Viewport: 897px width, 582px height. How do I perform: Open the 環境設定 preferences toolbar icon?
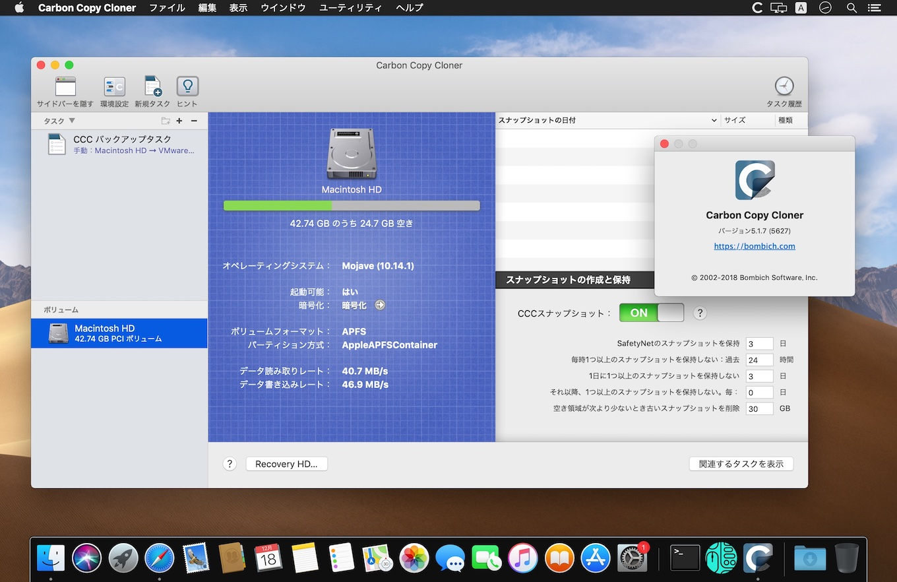(114, 86)
